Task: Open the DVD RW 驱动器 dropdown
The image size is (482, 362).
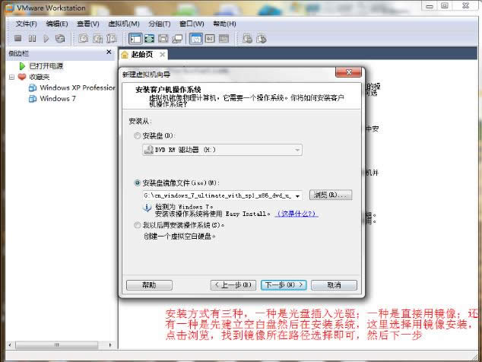Action: [x=297, y=151]
